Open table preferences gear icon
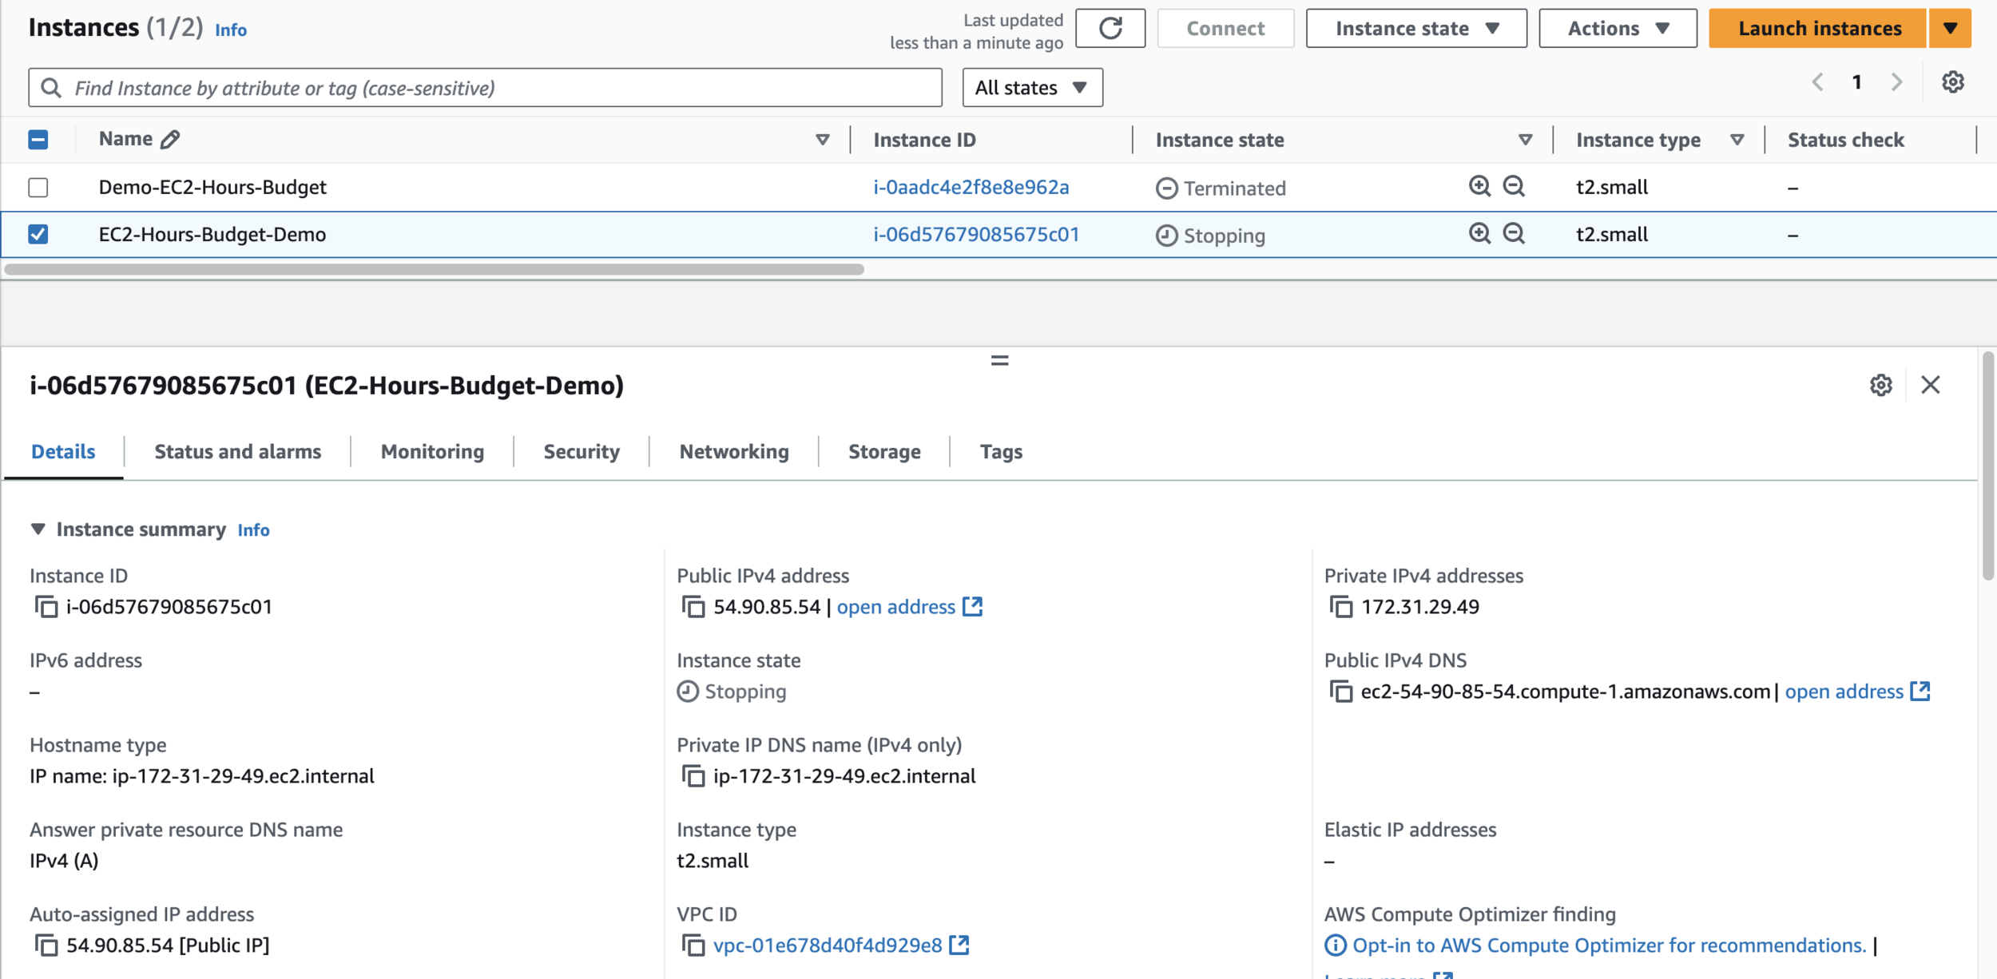Image resolution: width=1997 pixels, height=979 pixels. click(1952, 82)
